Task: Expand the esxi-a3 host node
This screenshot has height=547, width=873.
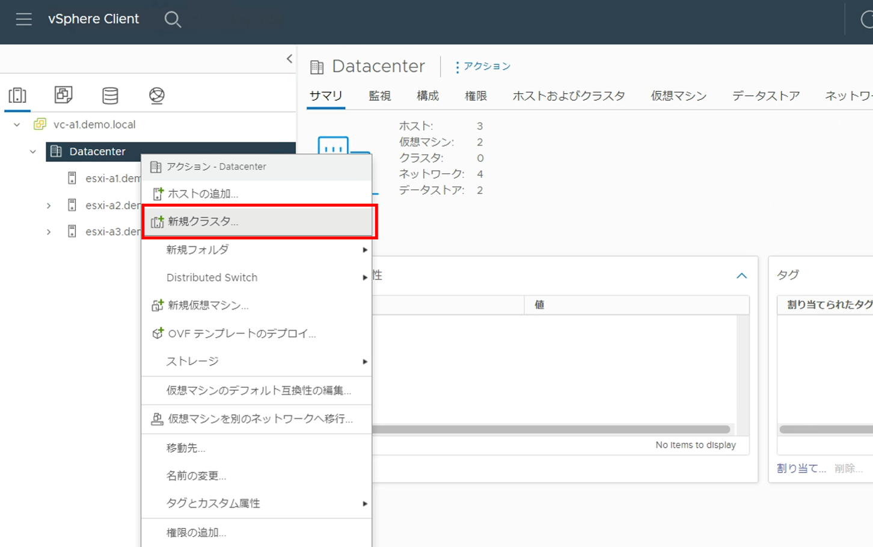Action: (x=49, y=232)
